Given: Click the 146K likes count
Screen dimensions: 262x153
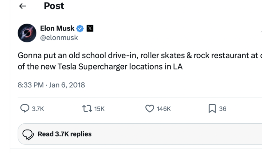Looking at the screenshot, I should 164,109.
